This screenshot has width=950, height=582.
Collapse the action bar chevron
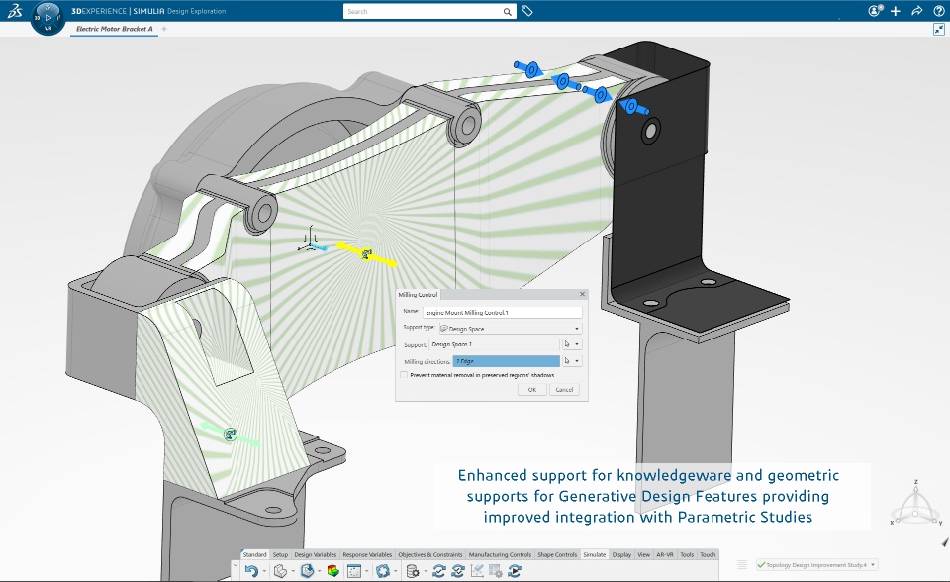236,565
